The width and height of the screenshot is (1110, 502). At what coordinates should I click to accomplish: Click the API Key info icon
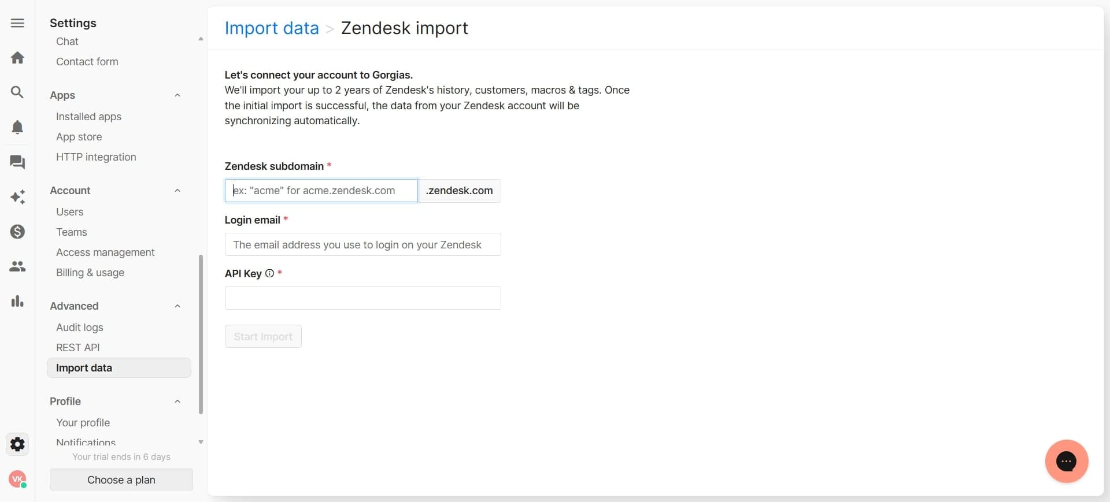(x=269, y=273)
